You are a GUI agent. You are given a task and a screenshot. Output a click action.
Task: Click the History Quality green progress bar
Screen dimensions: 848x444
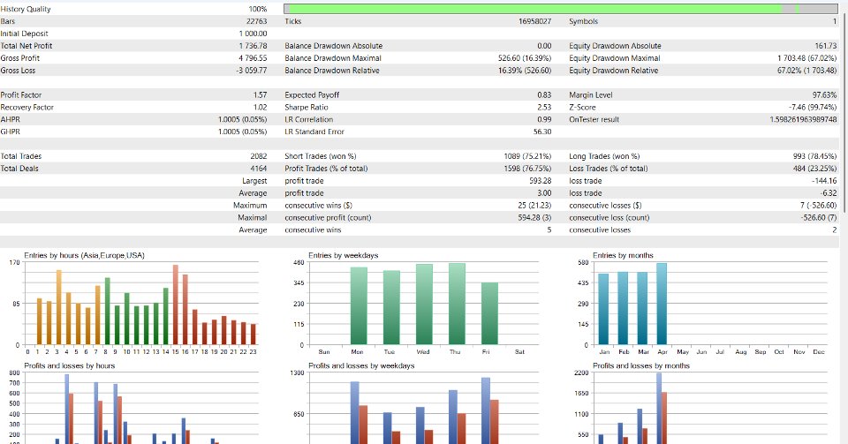tap(560, 9)
